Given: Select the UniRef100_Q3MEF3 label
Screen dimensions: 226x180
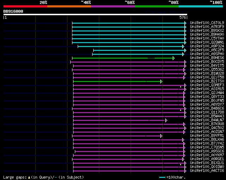Looking at the screenshot, I should click(207, 85).
